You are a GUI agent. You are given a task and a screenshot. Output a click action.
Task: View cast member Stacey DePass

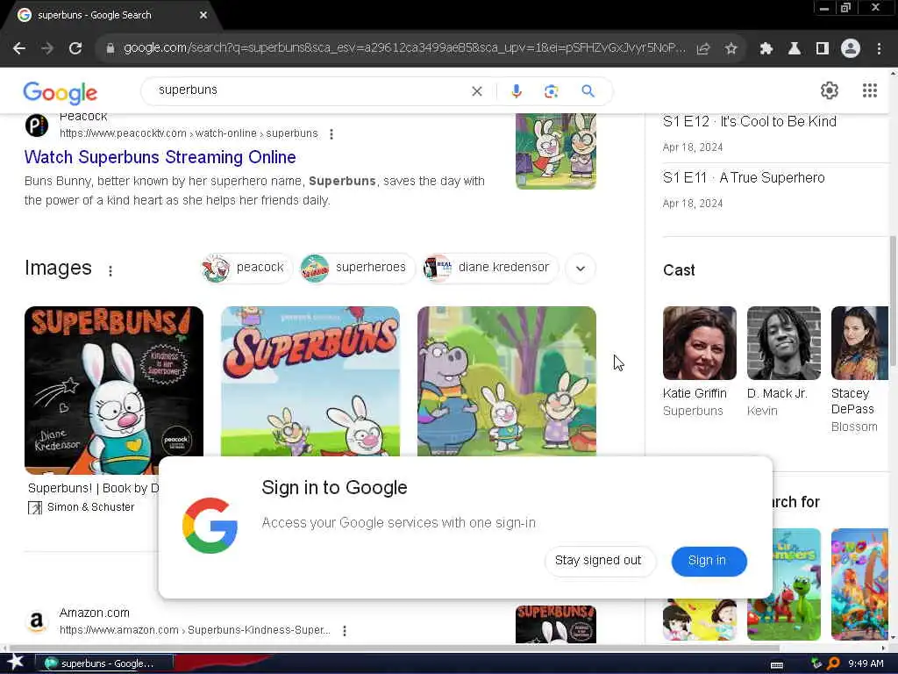(x=859, y=369)
